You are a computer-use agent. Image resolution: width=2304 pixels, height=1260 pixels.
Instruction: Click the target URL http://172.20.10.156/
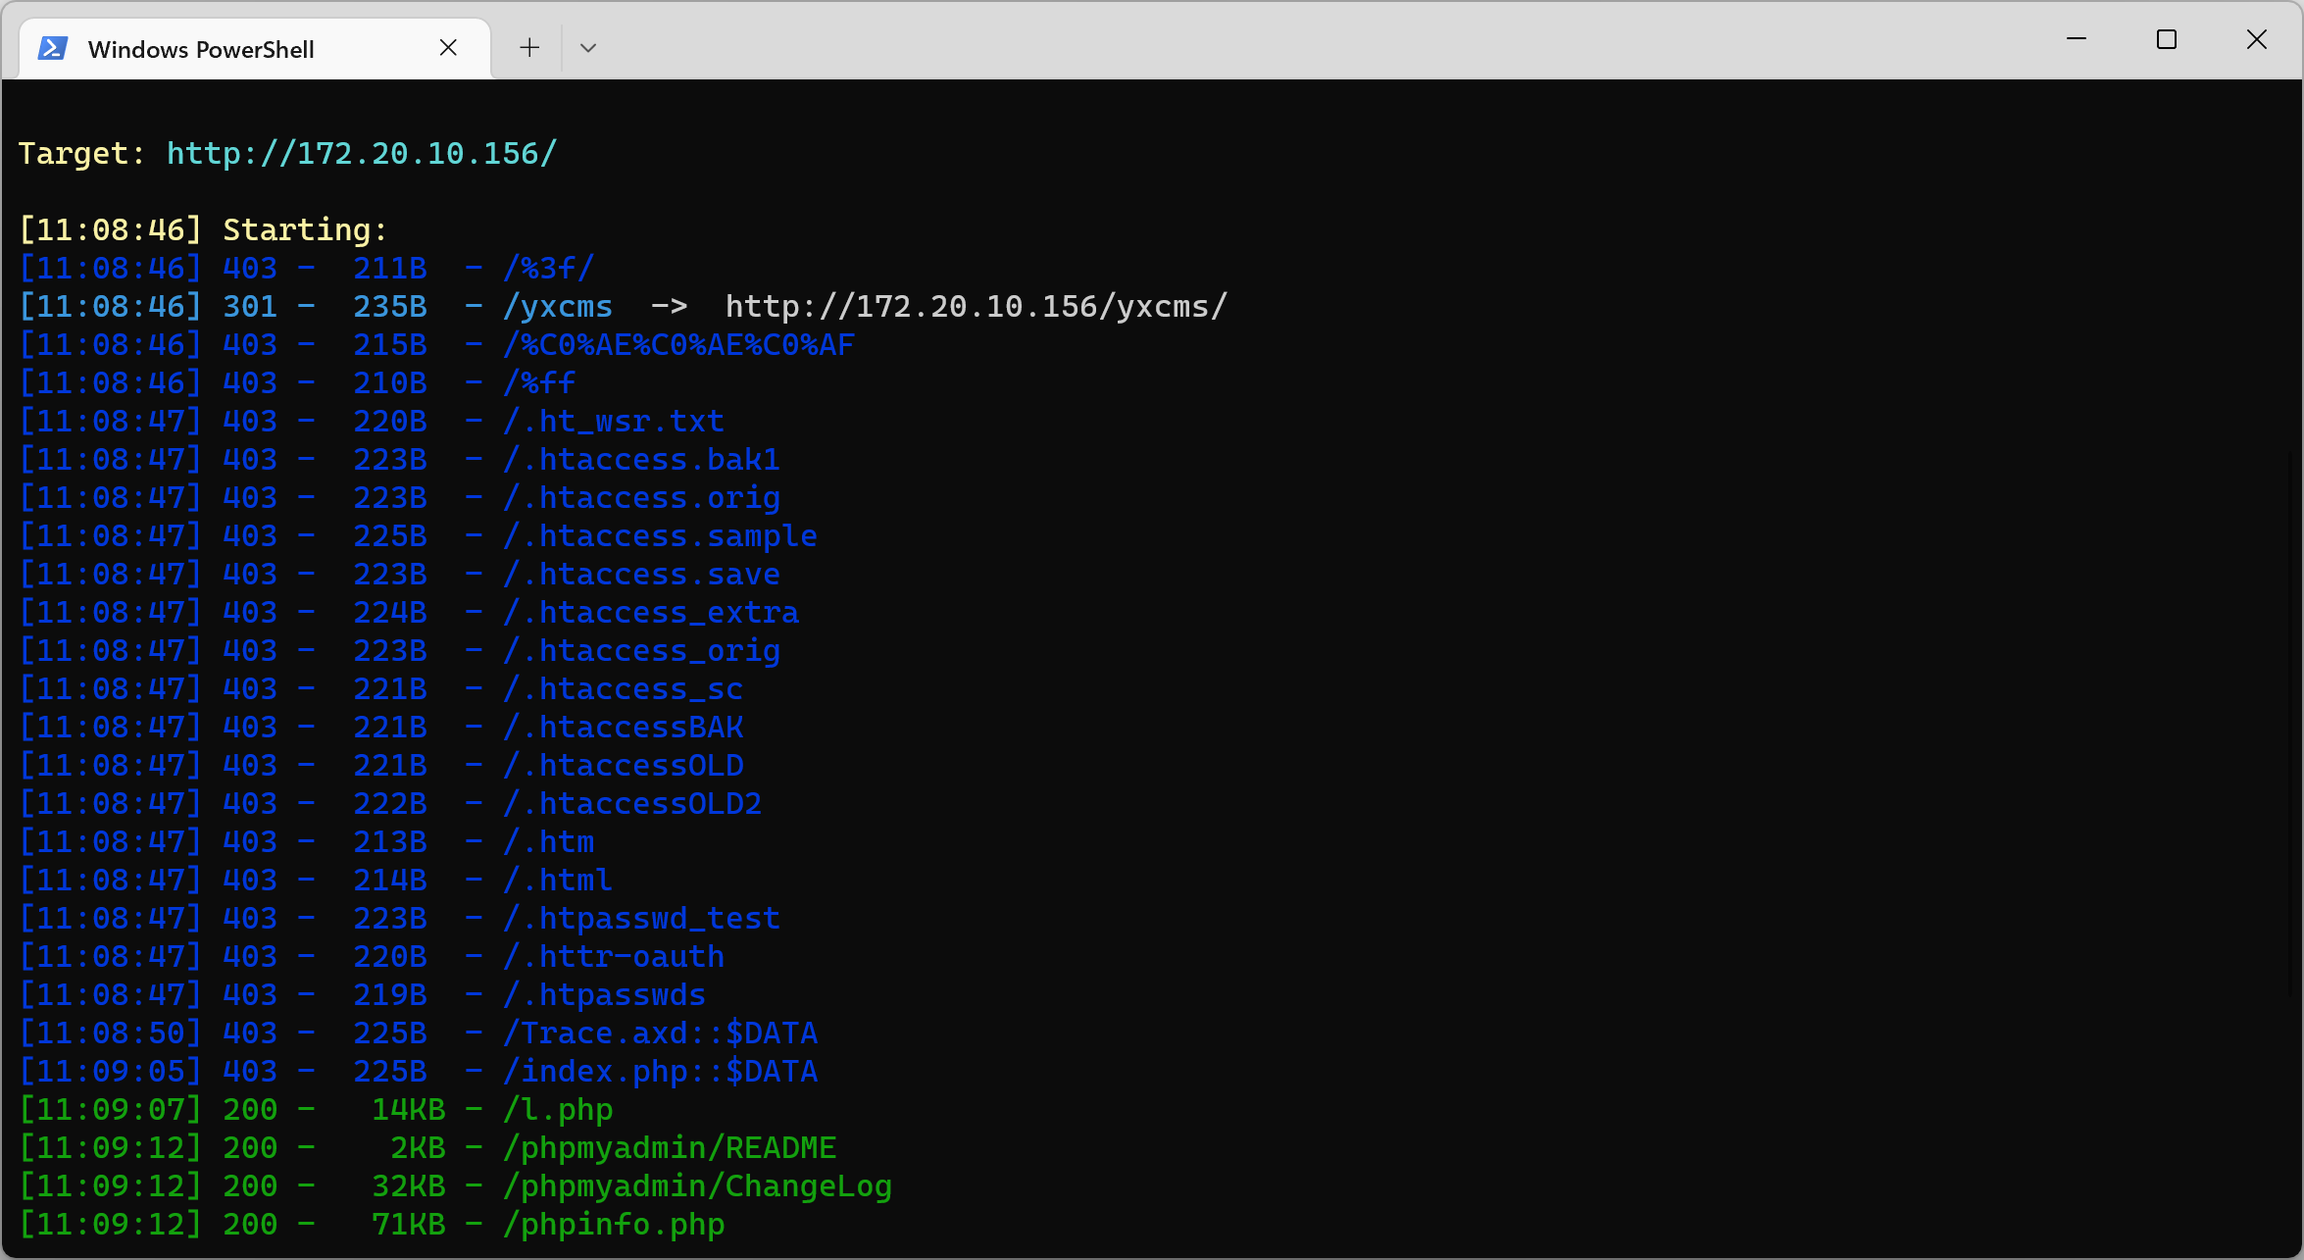pyautogui.click(x=361, y=153)
